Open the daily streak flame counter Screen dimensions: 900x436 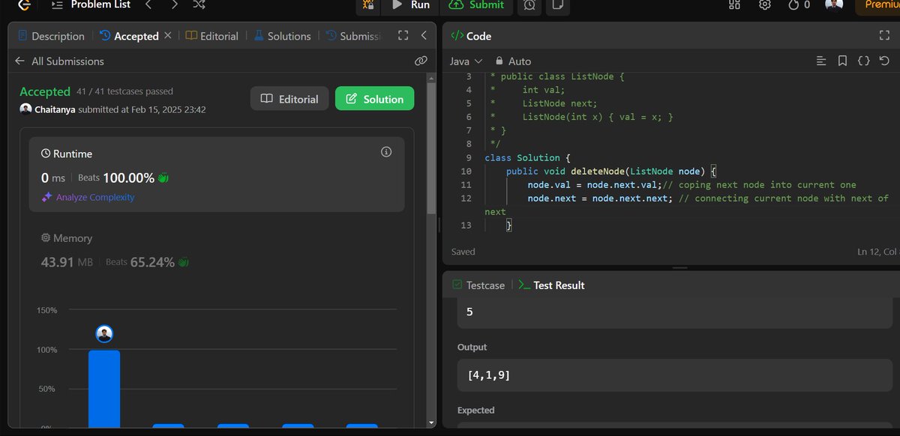click(795, 5)
